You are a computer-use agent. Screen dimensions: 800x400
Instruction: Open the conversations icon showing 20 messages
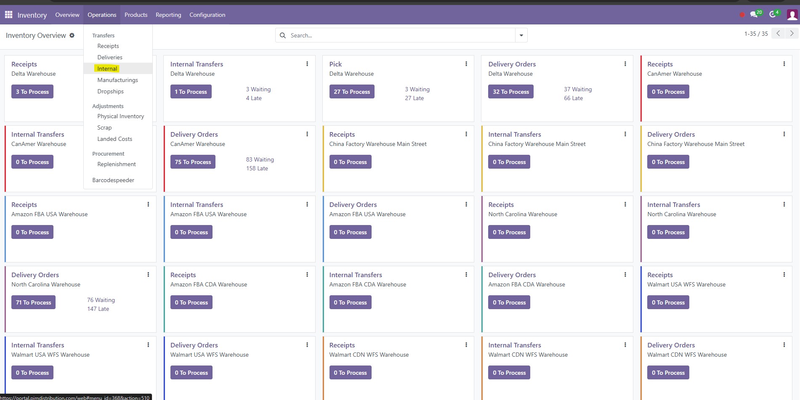coord(754,15)
